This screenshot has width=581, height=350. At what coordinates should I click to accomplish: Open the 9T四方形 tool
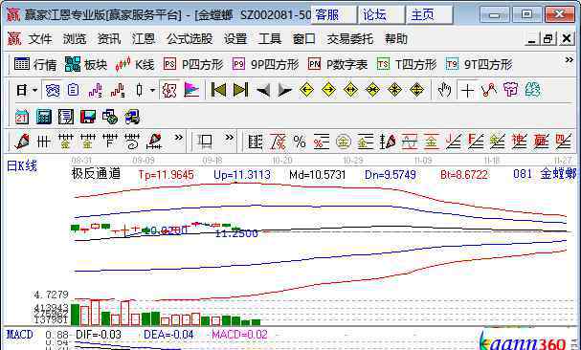click(480, 64)
